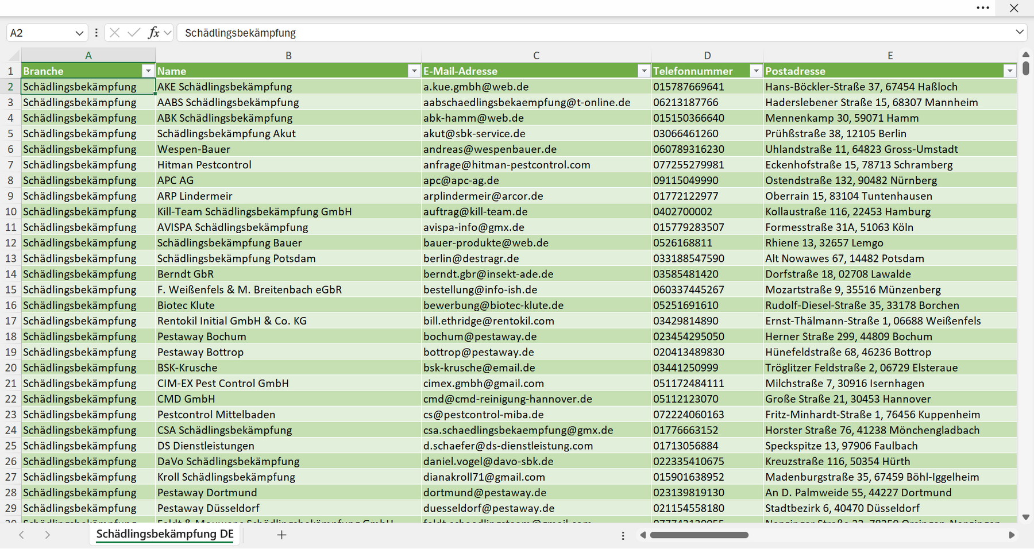The width and height of the screenshot is (1034, 549).
Task: Click the more options ellipsis icon
Action: click(983, 8)
